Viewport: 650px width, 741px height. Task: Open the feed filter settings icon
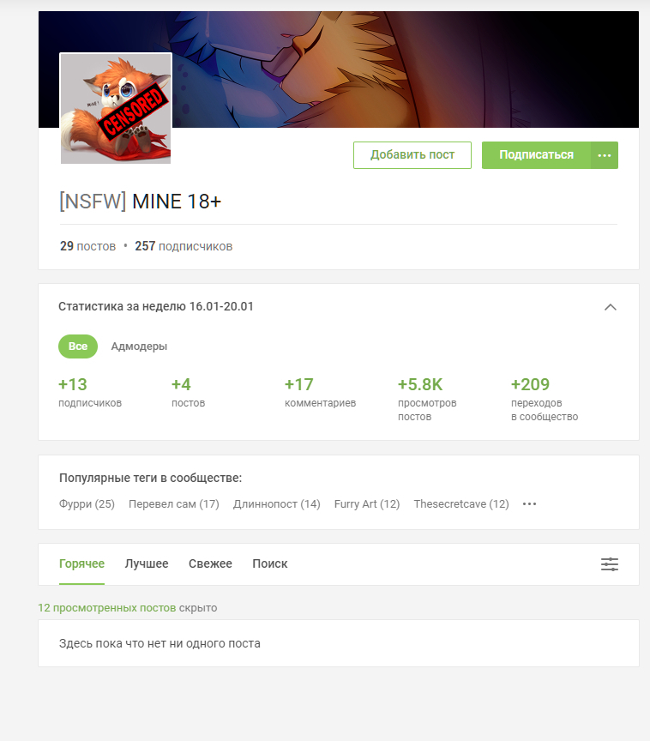click(x=610, y=564)
